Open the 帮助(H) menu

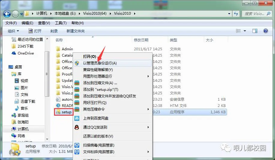click(x=77, y=23)
